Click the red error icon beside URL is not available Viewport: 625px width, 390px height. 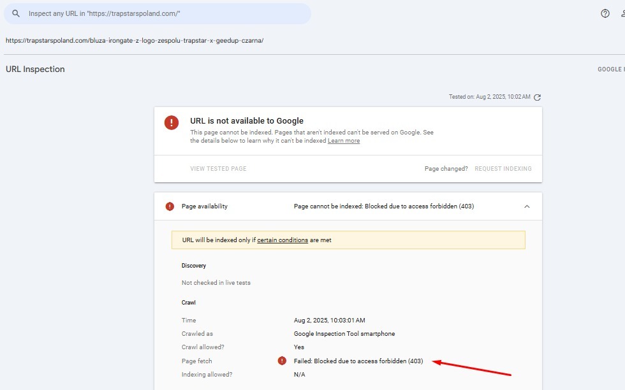pos(172,122)
